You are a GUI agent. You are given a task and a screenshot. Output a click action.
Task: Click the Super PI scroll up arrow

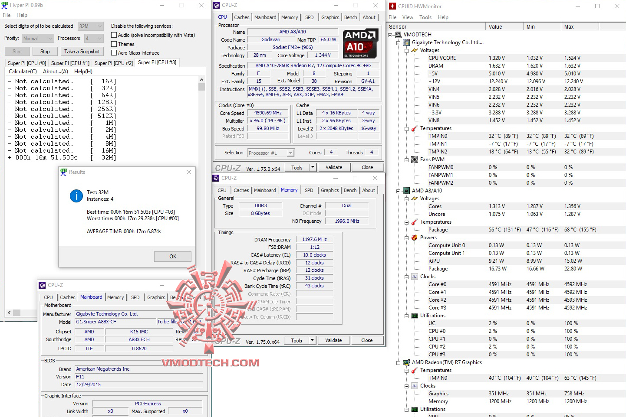point(201,80)
